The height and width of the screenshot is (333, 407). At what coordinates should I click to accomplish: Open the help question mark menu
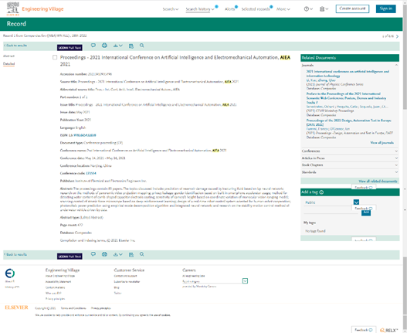click(x=308, y=9)
